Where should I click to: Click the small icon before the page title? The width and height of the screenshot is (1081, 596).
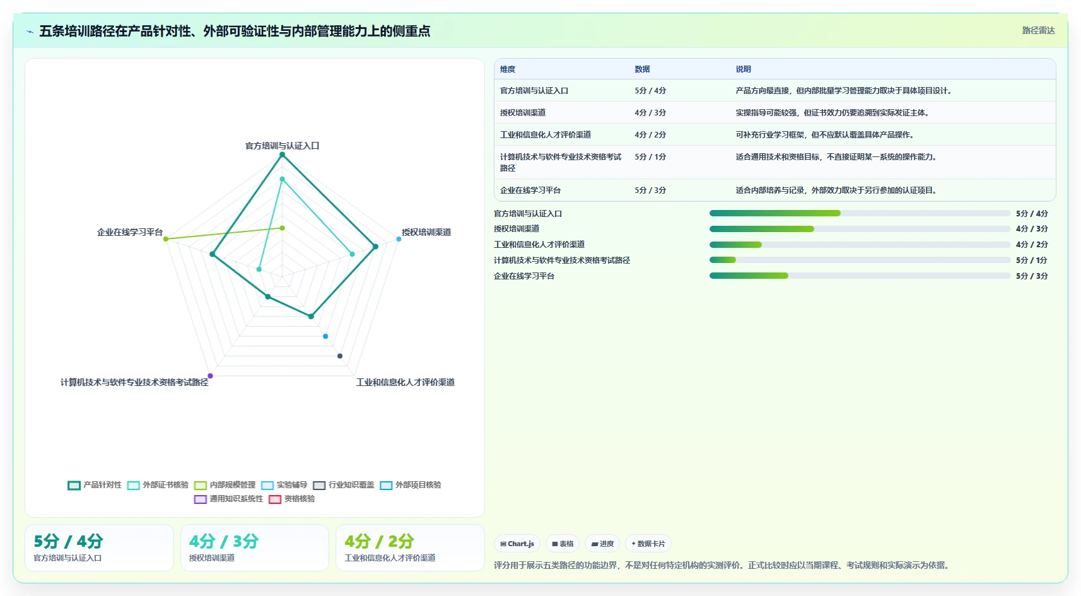(x=30, y=32)
